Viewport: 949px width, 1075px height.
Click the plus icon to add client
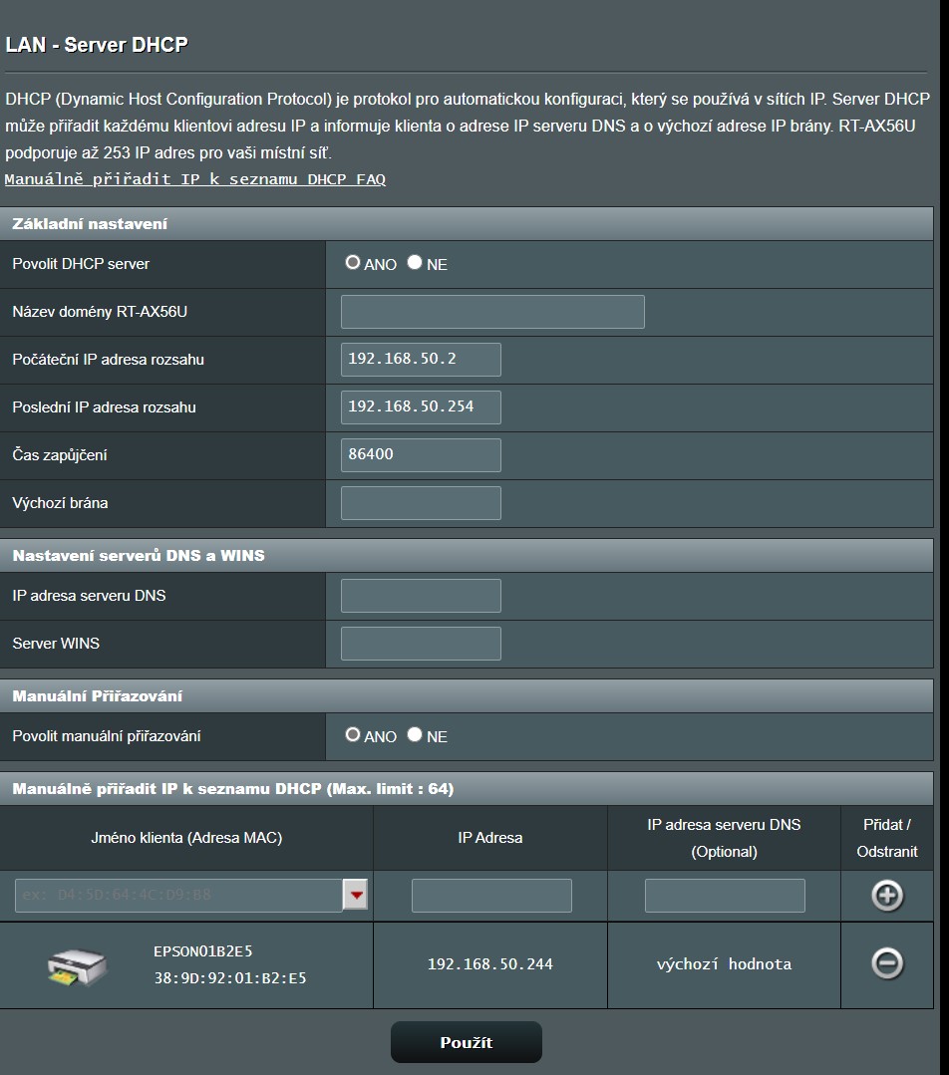click(x=886, y=896)
